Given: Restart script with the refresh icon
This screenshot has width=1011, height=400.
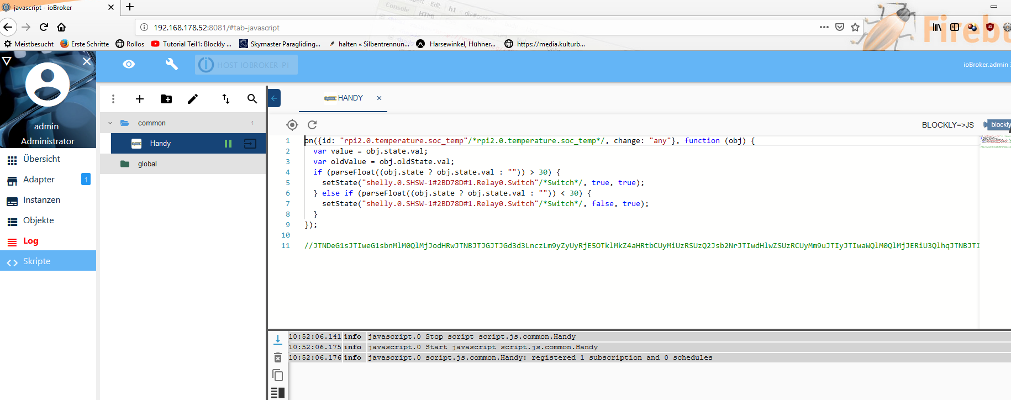Looking at the screenshot, I should click(312, 125).
